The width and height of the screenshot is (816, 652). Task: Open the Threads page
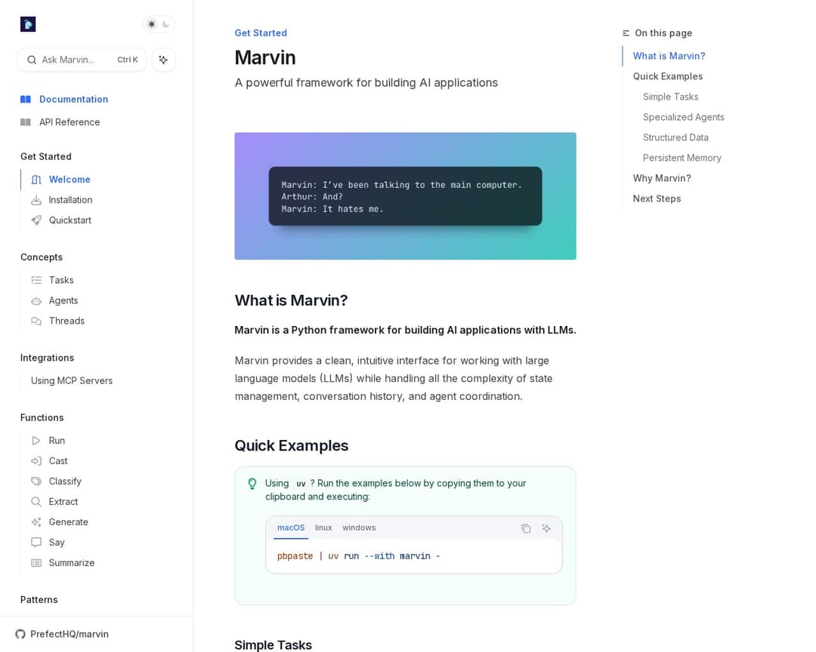point(66,320)
